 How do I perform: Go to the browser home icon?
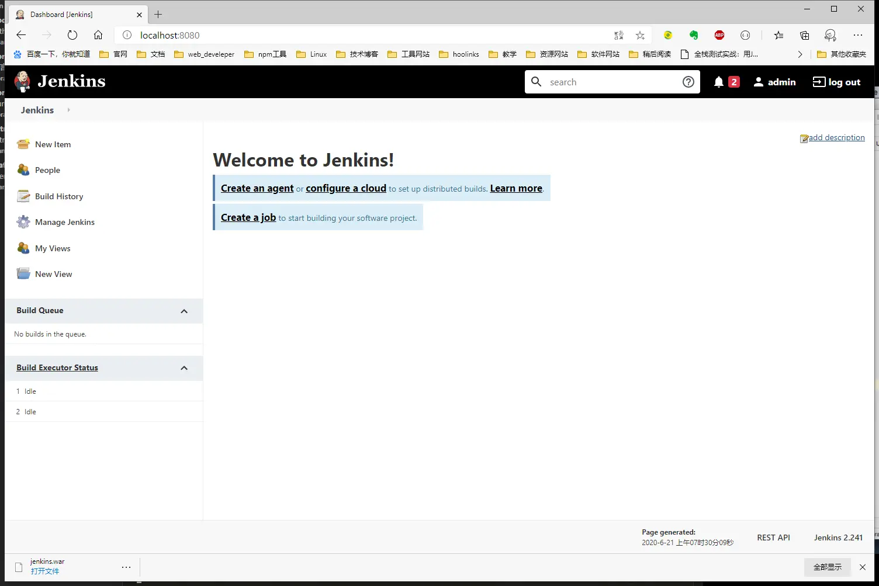pos(98,35)
